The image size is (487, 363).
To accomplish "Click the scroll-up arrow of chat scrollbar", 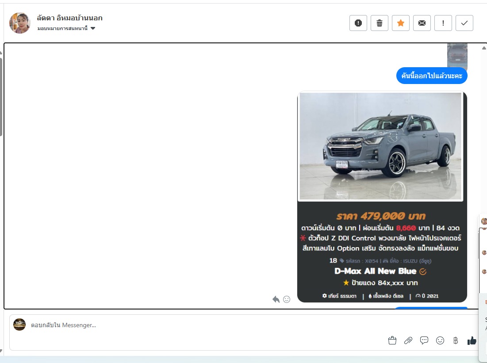I will click(484, 48).
